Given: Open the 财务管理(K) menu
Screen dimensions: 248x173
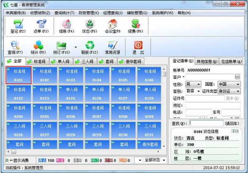Looking at the screenshot, I should 88,13.
